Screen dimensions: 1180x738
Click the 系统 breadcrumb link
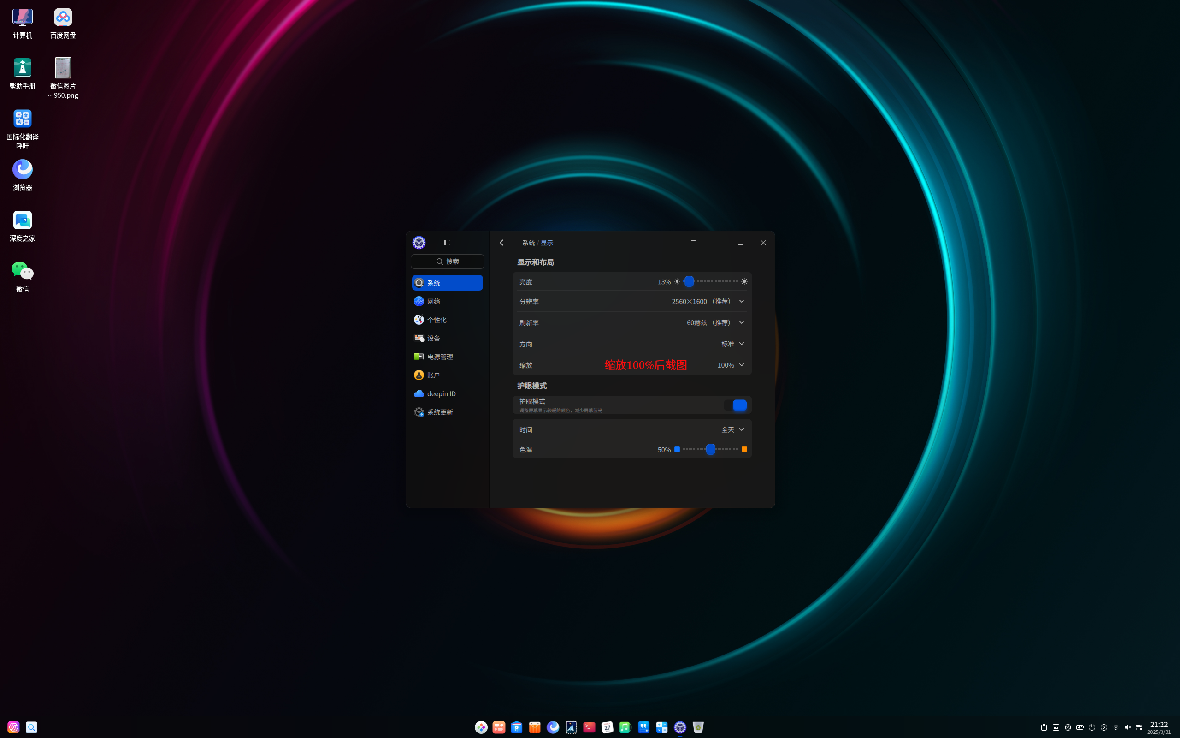(x=529, y=243)
